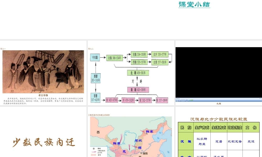
Task: Click the 陈 557-589年 box
Action: click(x=162, y=100)
